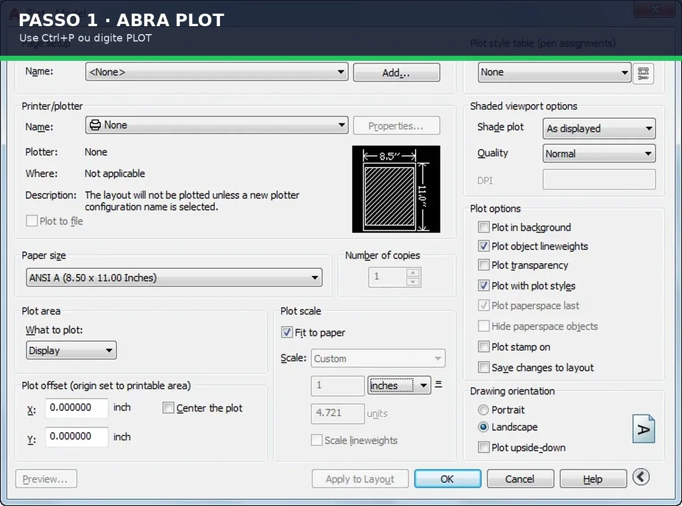Open the Paper size dropdown
The height and width of the screenshot is (506, 682).
174,277
